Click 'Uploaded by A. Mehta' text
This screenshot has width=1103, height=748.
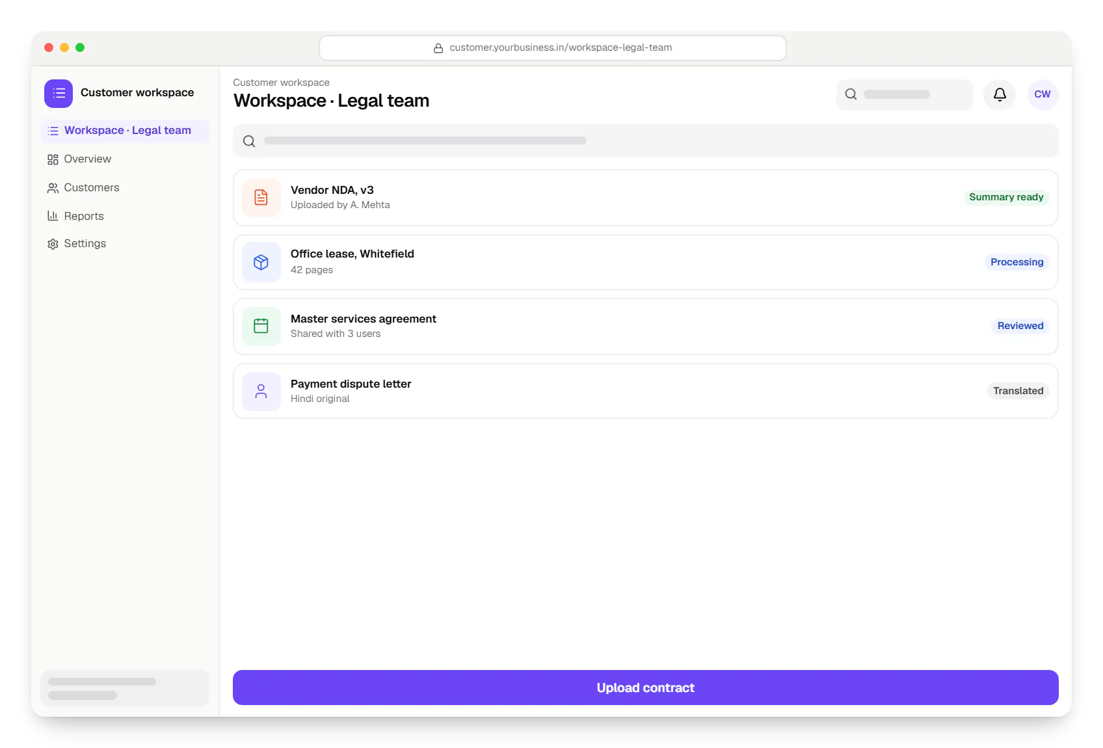tap(340, 205)
